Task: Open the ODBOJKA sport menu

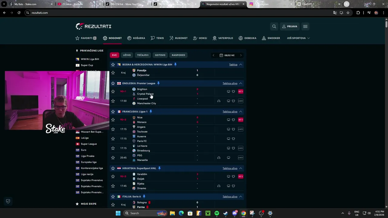Action: click(247, 38)
